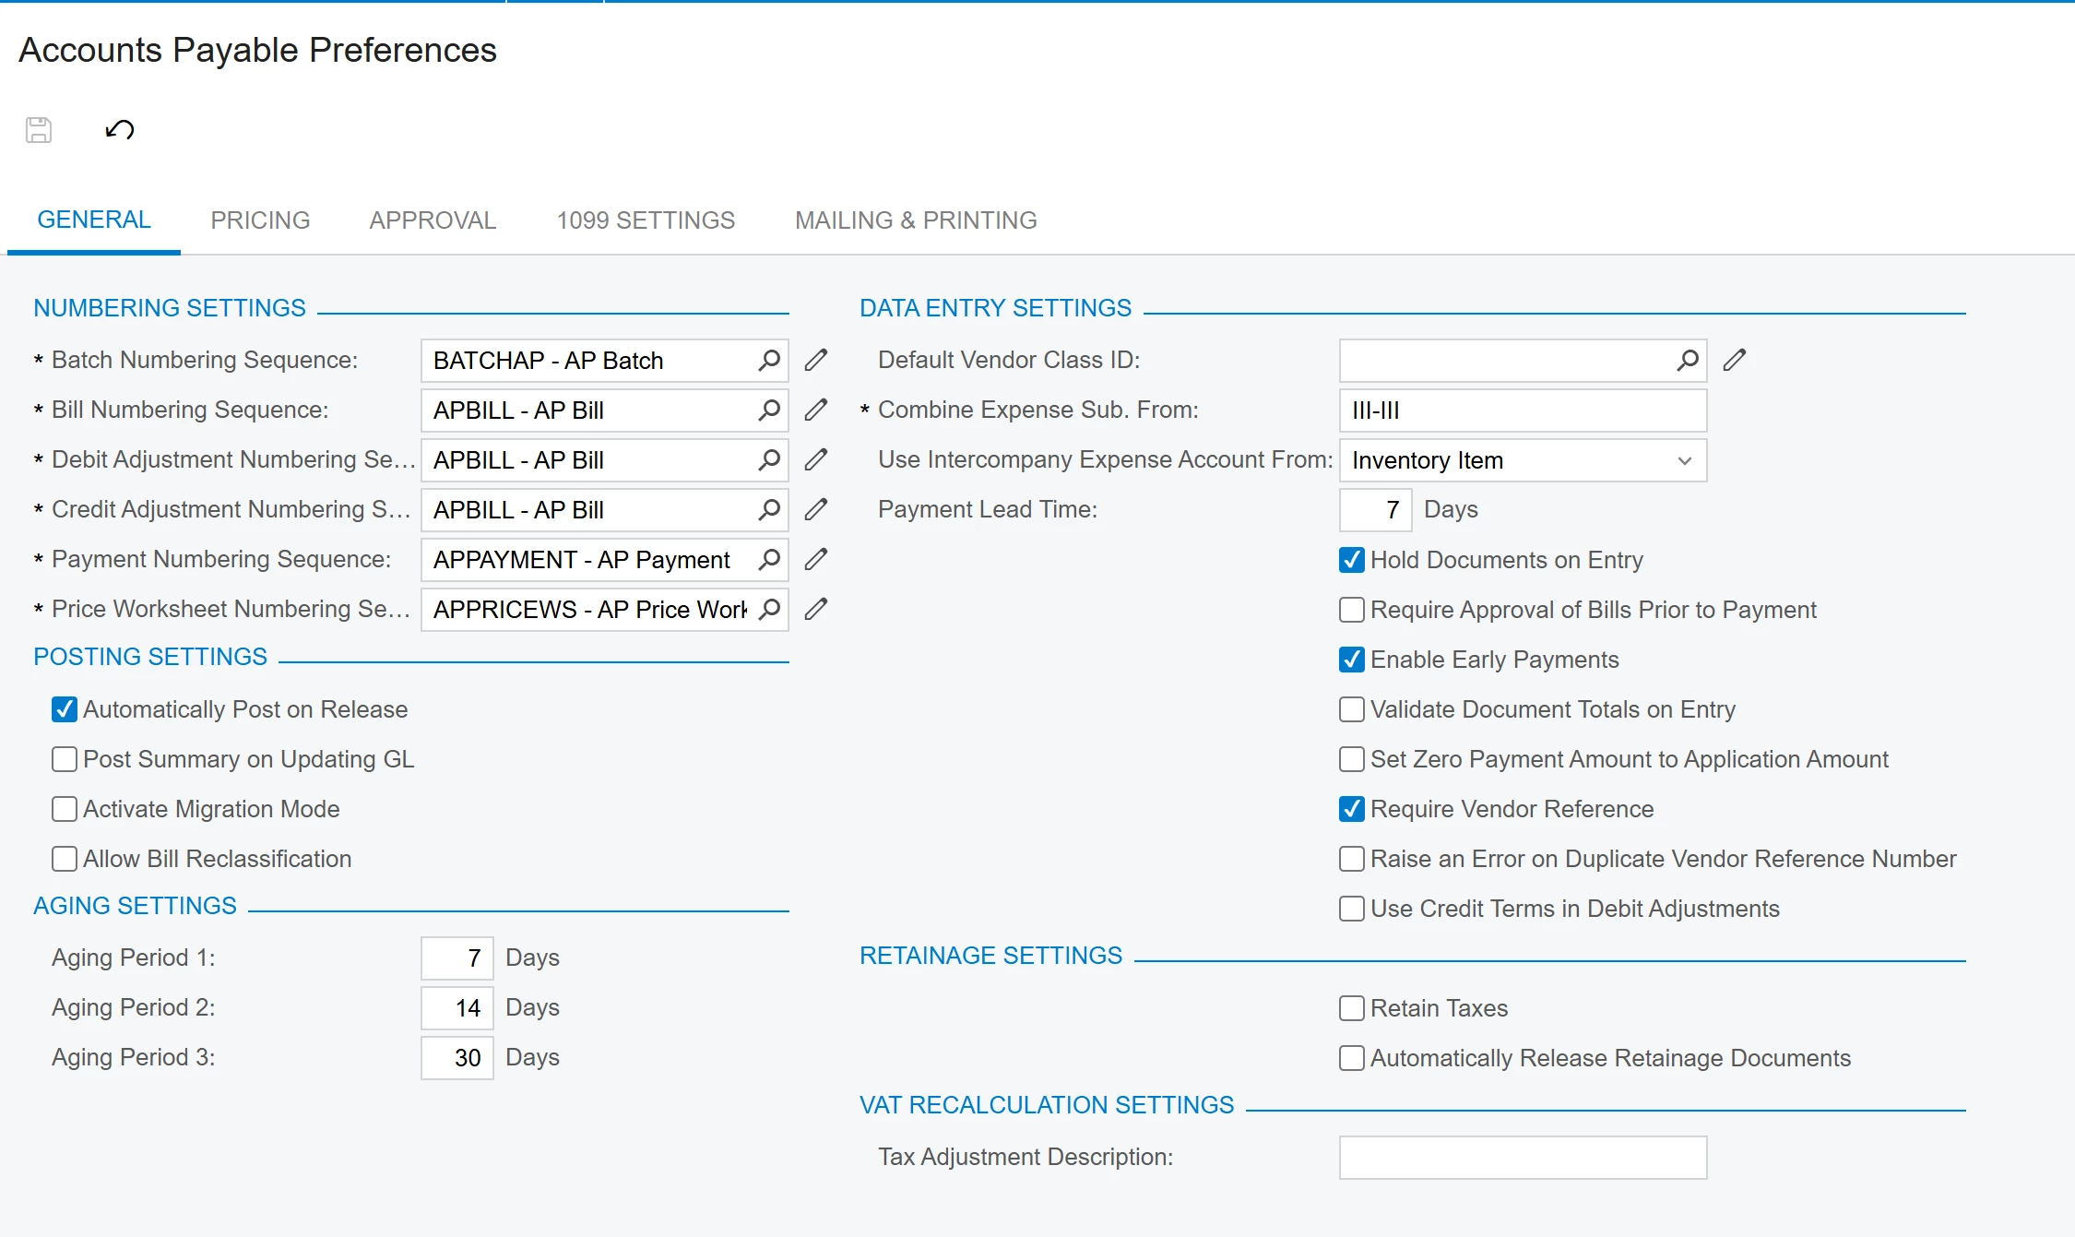Open the Batch Numbering Sequence lookup magnifier
This screenshot has width=2075, height=1237.
pyautogui.click(x=769, y=360)
